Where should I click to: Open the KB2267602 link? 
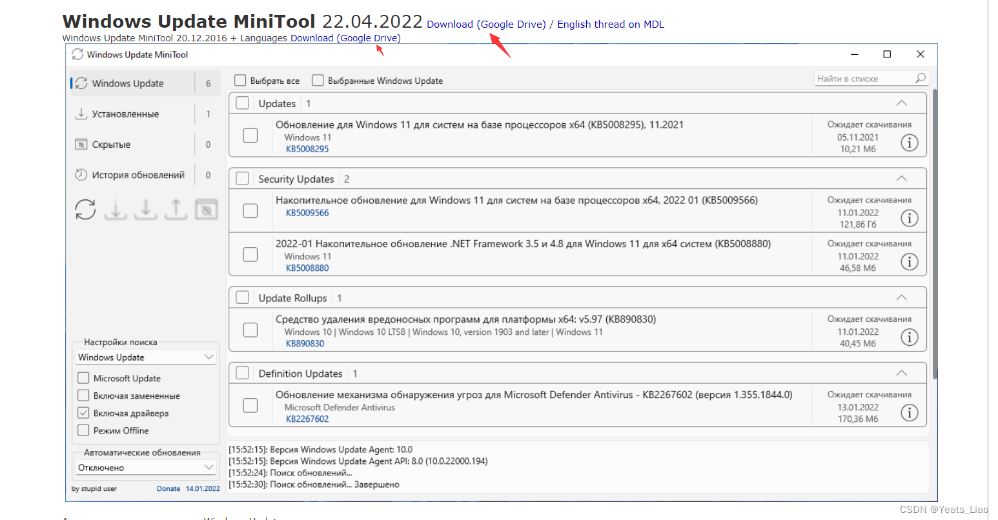coord(307,419)
